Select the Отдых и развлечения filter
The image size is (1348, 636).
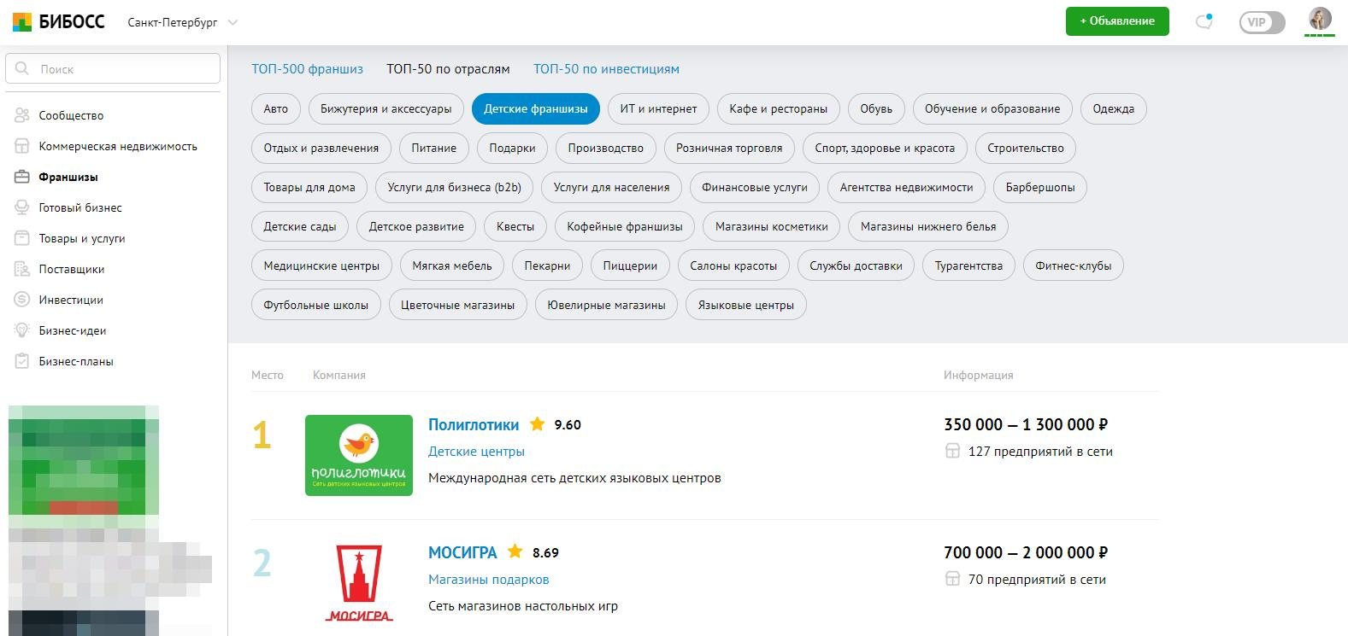[321, 148]
